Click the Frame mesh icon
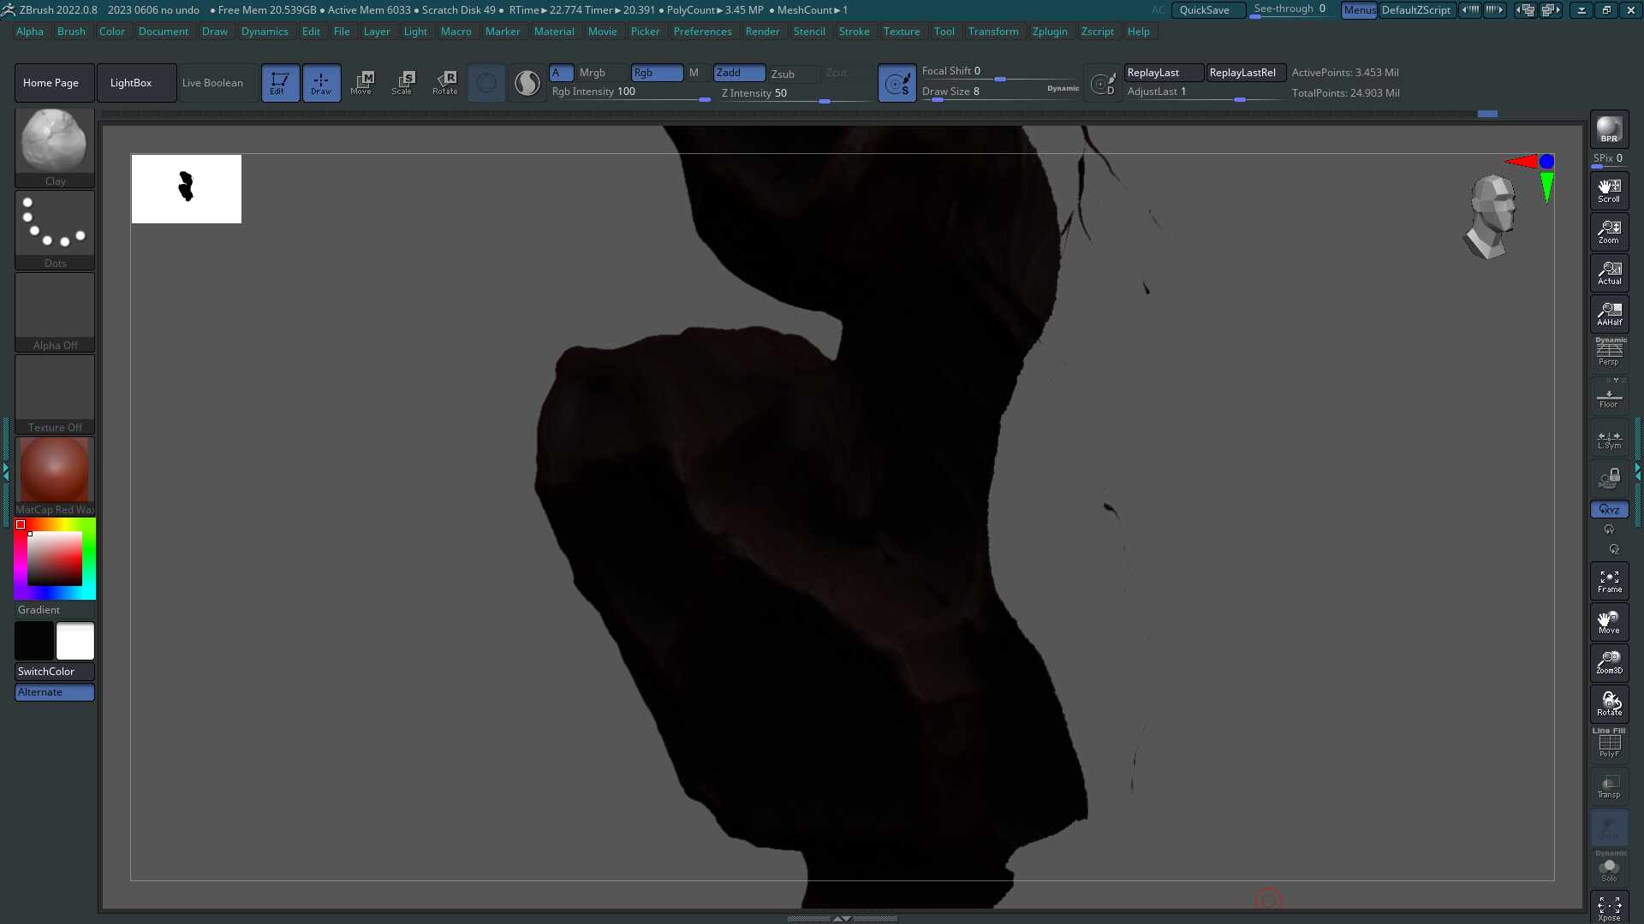Viewport: 1644px width, 924px height. click(x=1609, y=581)
